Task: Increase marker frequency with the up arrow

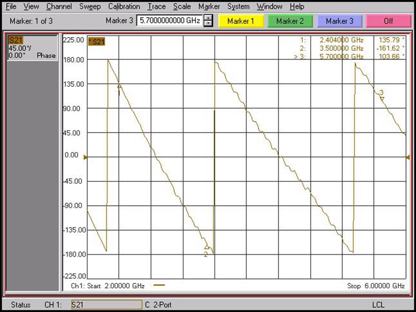Action: [208, 18]
